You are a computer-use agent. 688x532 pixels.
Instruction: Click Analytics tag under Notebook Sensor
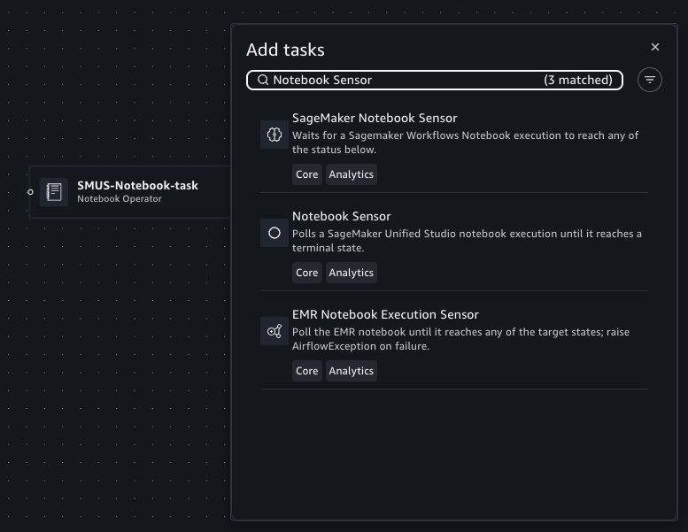(x=351, y=273)
